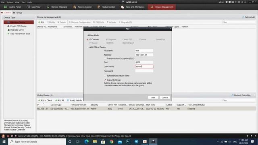Open Google Chrome from taskbar
Screen dimensions: 258x145
coord(112,141)
